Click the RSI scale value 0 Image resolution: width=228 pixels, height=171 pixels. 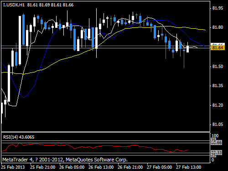[213, 160]
